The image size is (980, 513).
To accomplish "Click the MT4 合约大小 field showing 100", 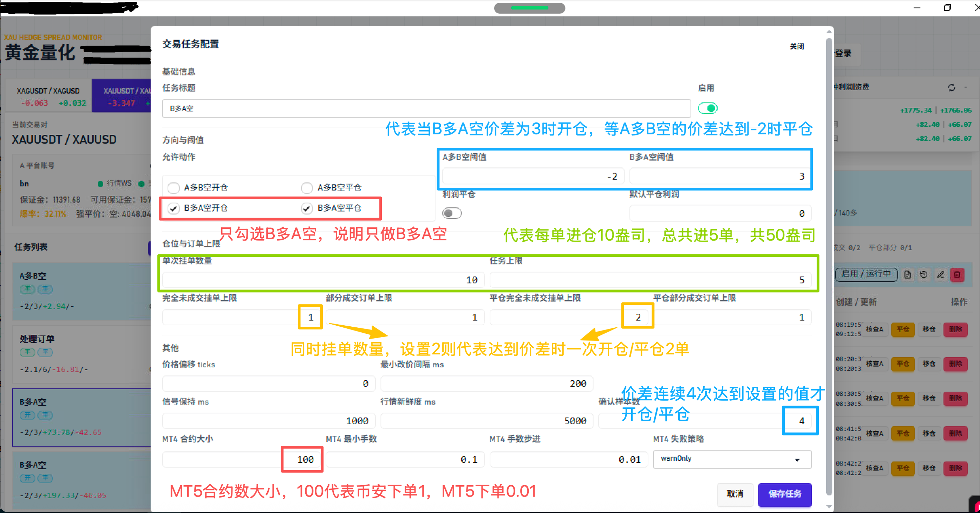I will 242,460.
